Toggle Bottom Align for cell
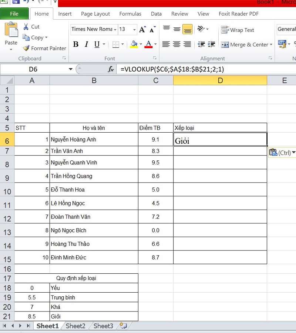 (x=188, y=29)
